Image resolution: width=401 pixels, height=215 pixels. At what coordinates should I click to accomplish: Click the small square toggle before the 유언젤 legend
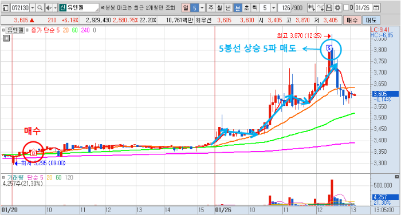[x=3, y=30]
